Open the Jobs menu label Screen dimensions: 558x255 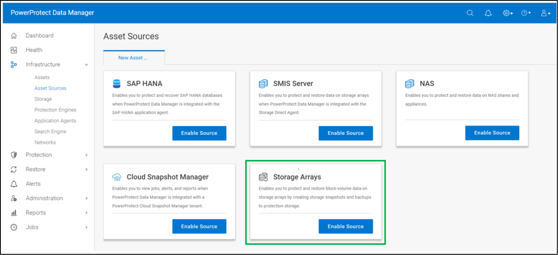(x=32, y=227)
